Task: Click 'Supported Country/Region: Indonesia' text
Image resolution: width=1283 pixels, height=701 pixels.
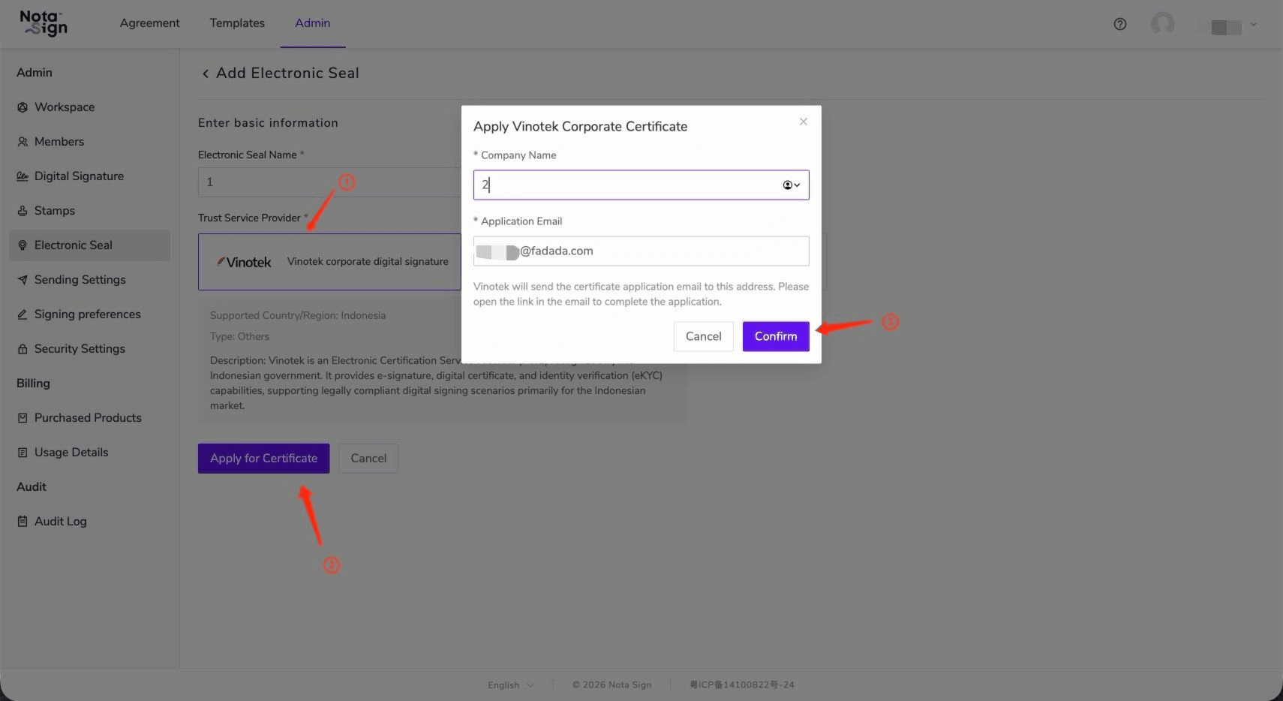Action: pos(298,316)
